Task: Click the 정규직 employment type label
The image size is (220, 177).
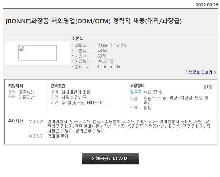Action: [136, 92]
